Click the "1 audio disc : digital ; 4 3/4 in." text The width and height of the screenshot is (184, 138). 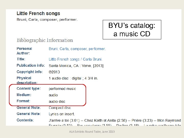pyautogui.click(x=73, y=78)
